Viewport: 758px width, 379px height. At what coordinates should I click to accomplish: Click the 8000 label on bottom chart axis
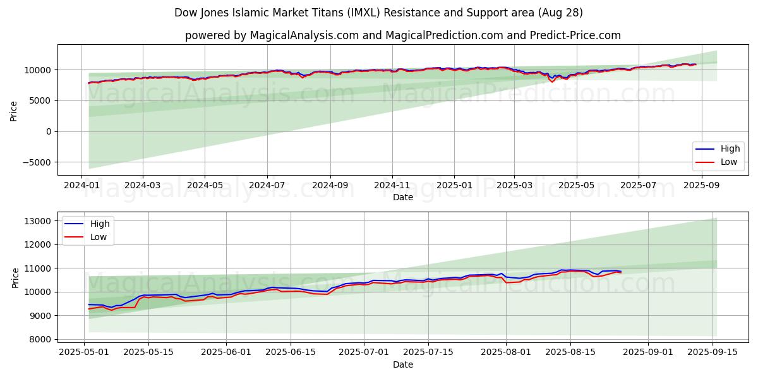coord(42,339)
